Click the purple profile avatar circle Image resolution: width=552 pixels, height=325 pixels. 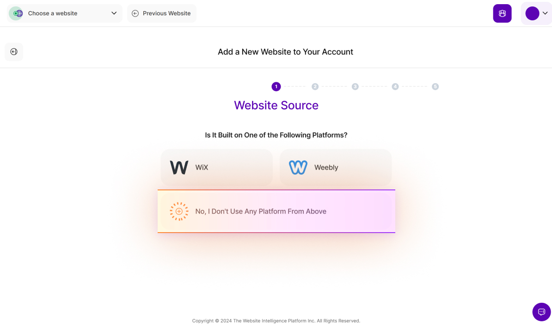532,13
